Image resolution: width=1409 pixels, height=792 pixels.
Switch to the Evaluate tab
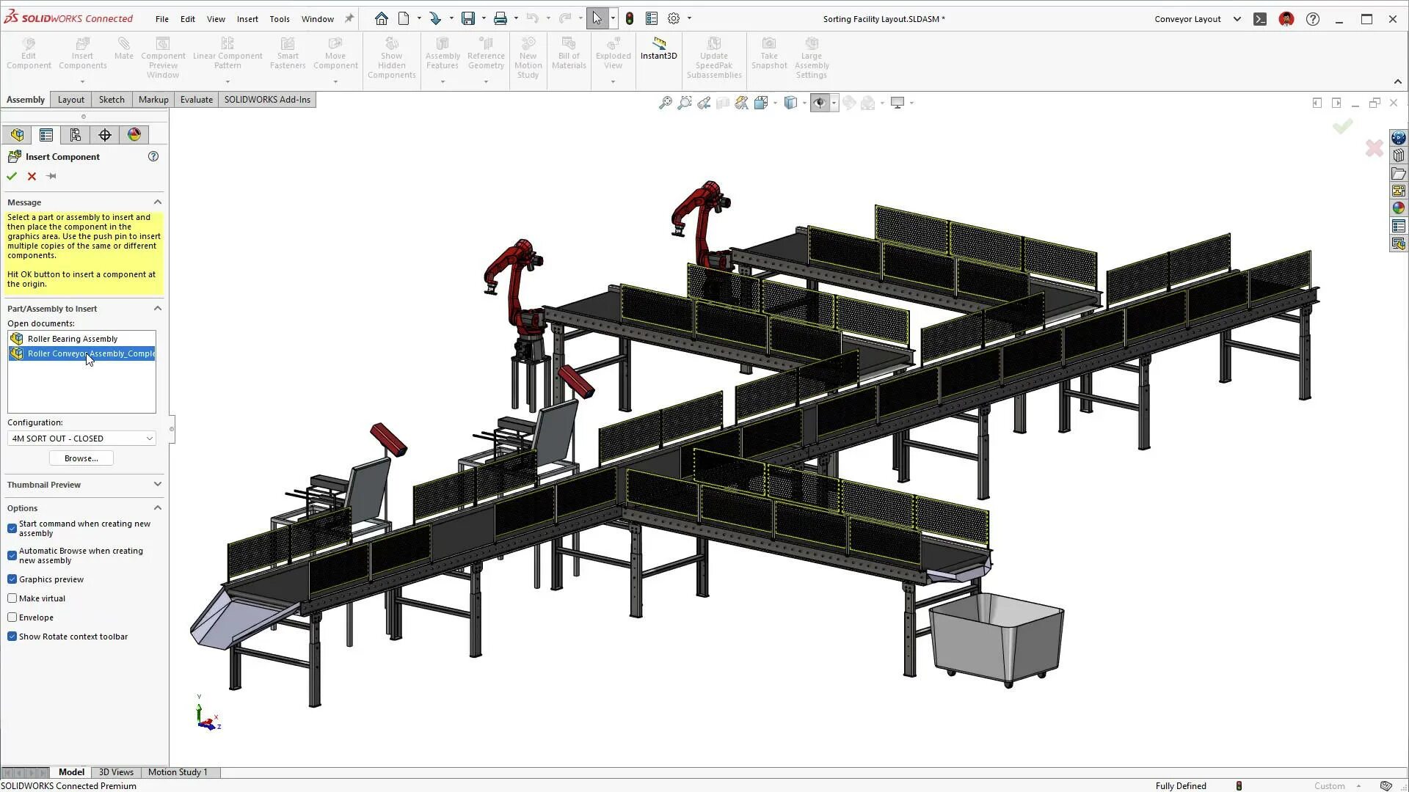196,100
